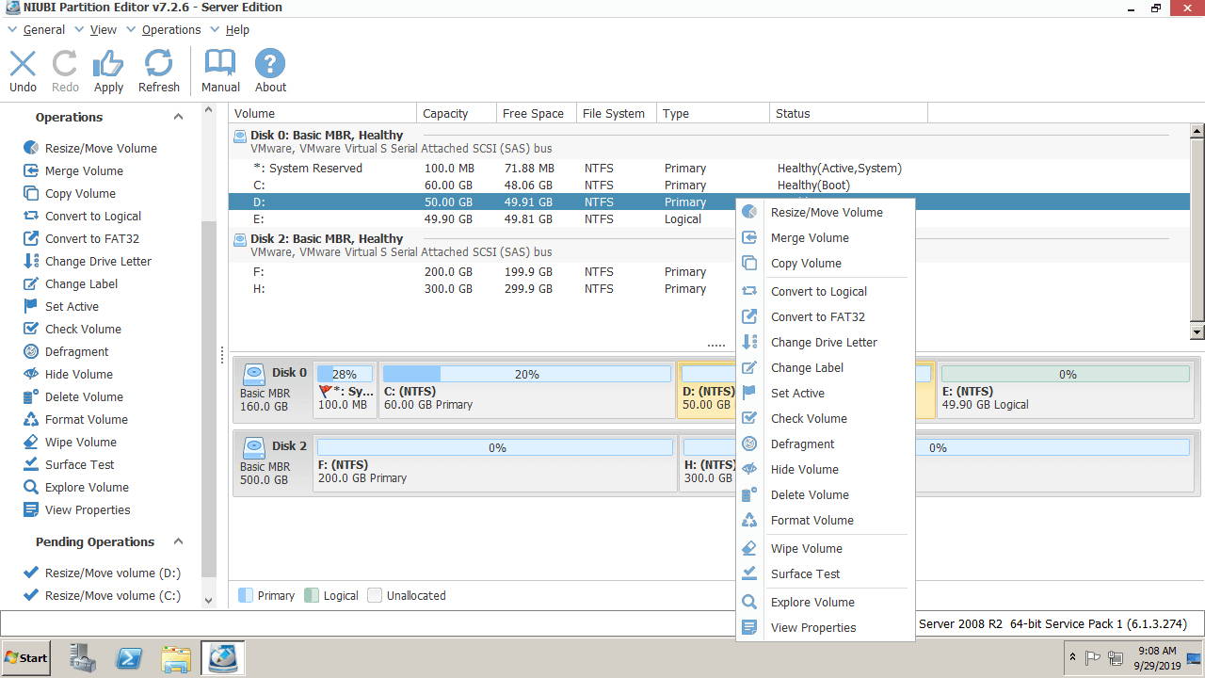
Task: Toggle pending Resize/Move volume (D:) checkmark
Action: pyautogui.click(x=30, y=573)
